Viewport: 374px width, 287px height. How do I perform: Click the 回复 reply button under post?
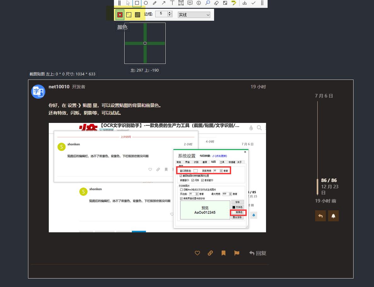tap(258, 253)
